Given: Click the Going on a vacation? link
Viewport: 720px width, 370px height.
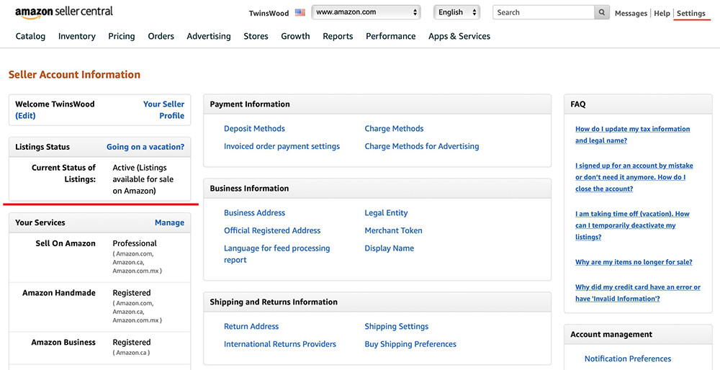Looking at the screenshot, I should point(145,147).
